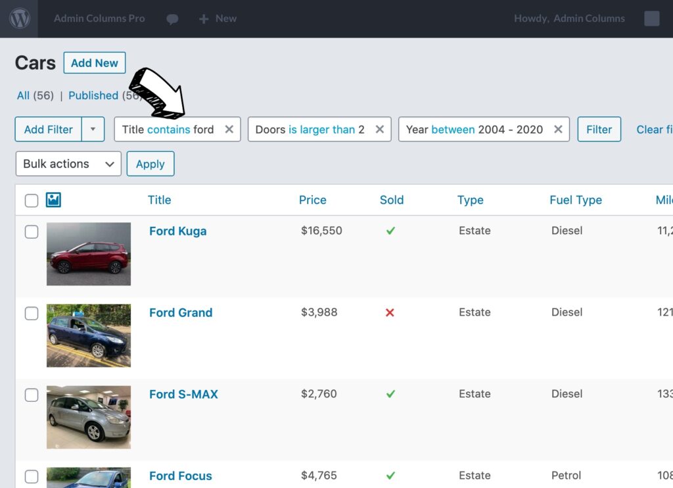This screenshot has width=673, height=488.
Task: Click the green sold checkmark for Ford Kuga
Action: [391, 231]
